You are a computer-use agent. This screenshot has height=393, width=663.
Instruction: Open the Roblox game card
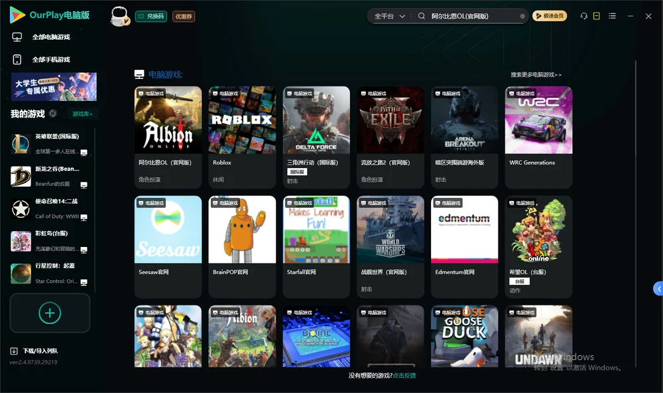242,137
